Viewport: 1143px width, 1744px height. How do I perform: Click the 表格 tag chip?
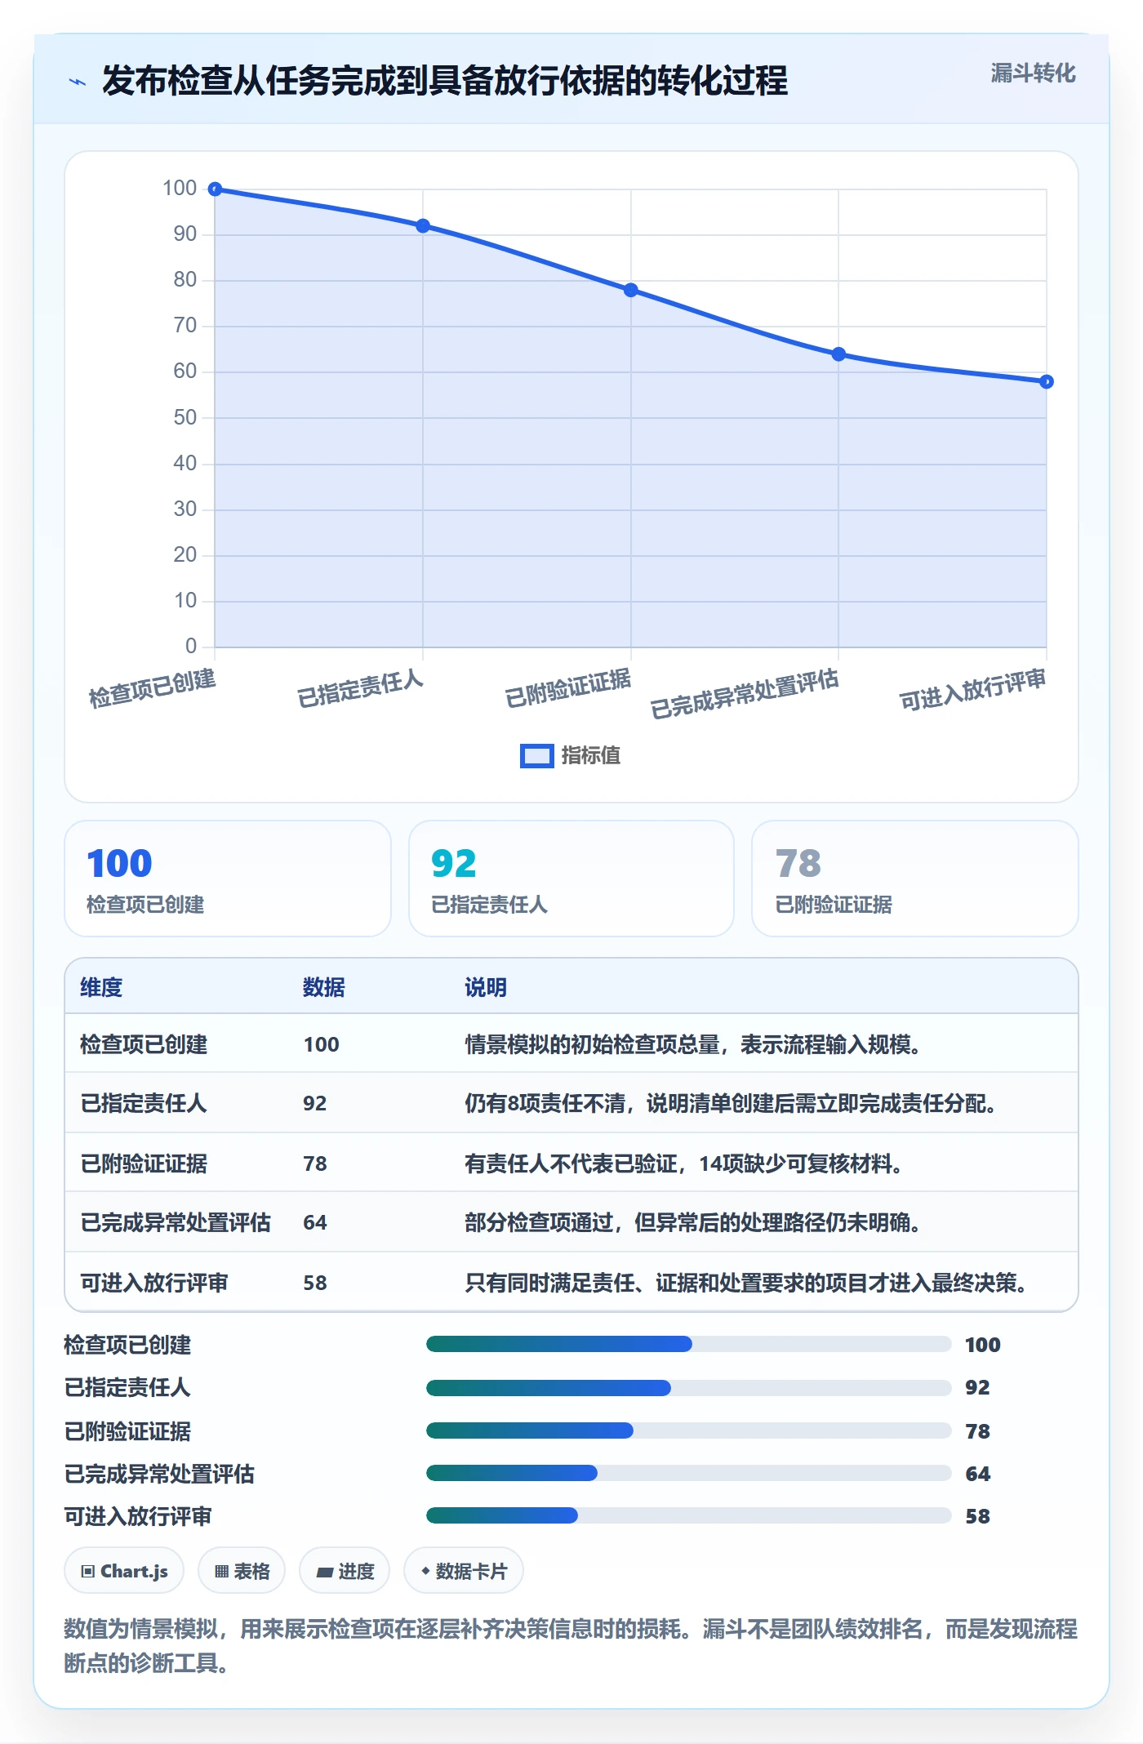pos(242,1571)
